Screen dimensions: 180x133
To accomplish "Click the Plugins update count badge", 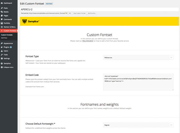I will coord(11,47).
